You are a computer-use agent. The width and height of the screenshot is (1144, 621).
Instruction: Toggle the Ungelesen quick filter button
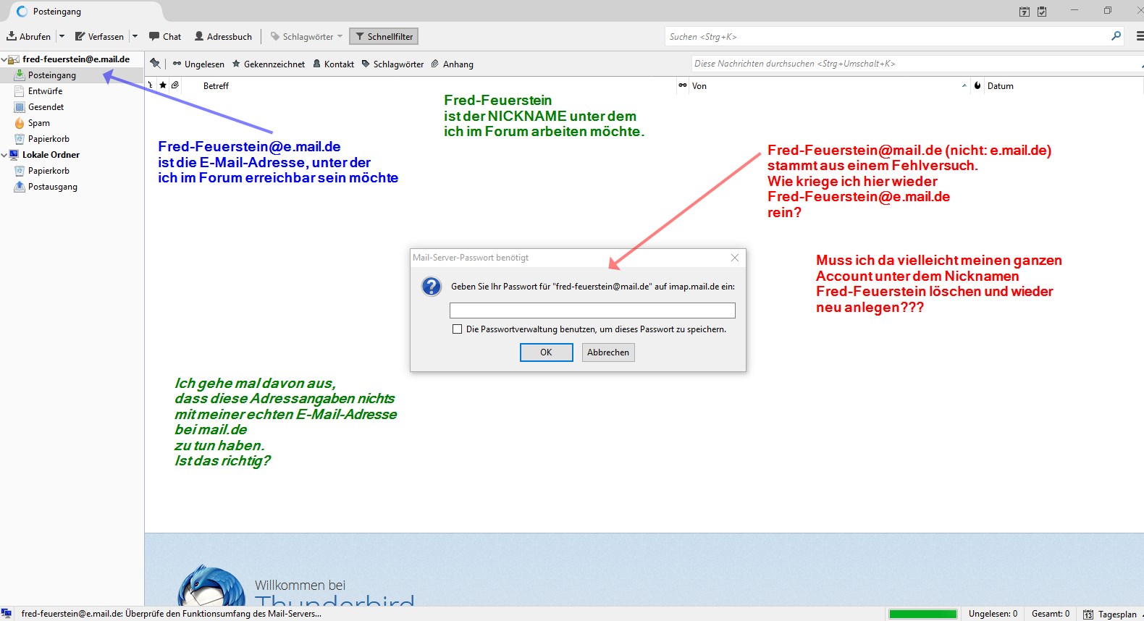tap(198, 64)
